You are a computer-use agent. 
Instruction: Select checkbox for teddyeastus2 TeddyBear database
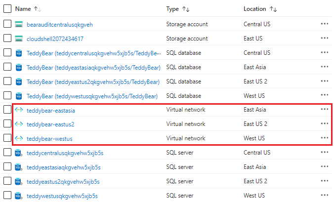(7, 81)
